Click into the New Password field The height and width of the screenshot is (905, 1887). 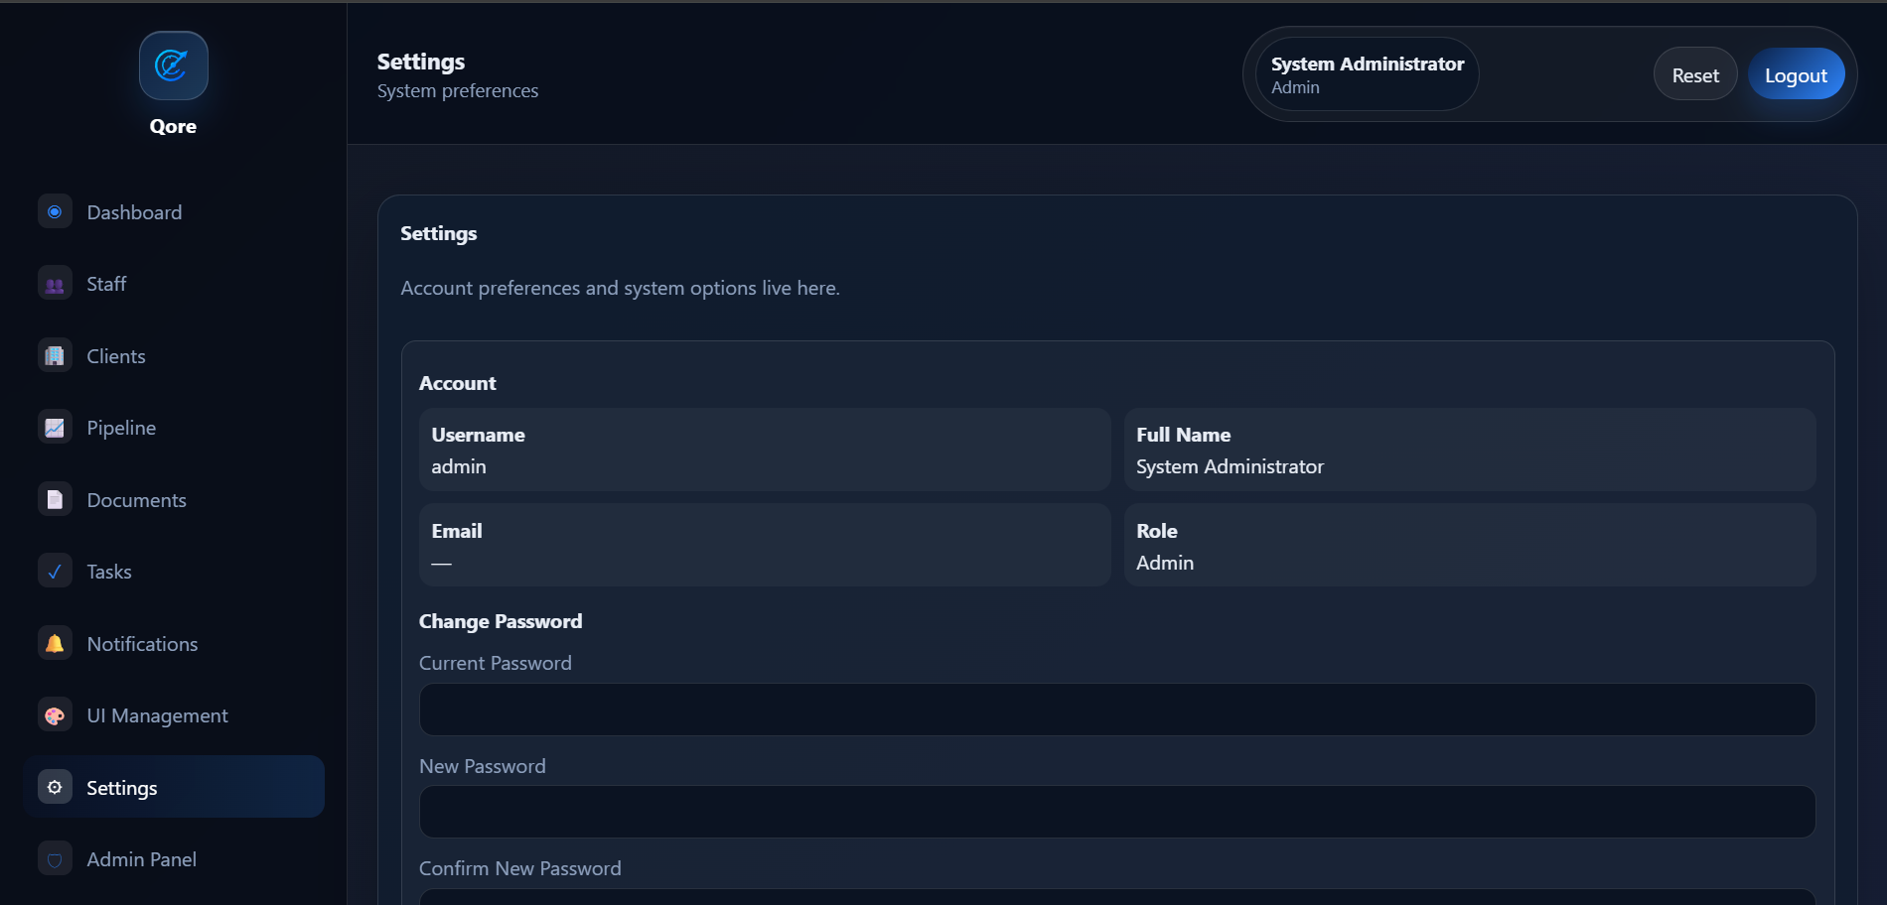point(1117,812)
